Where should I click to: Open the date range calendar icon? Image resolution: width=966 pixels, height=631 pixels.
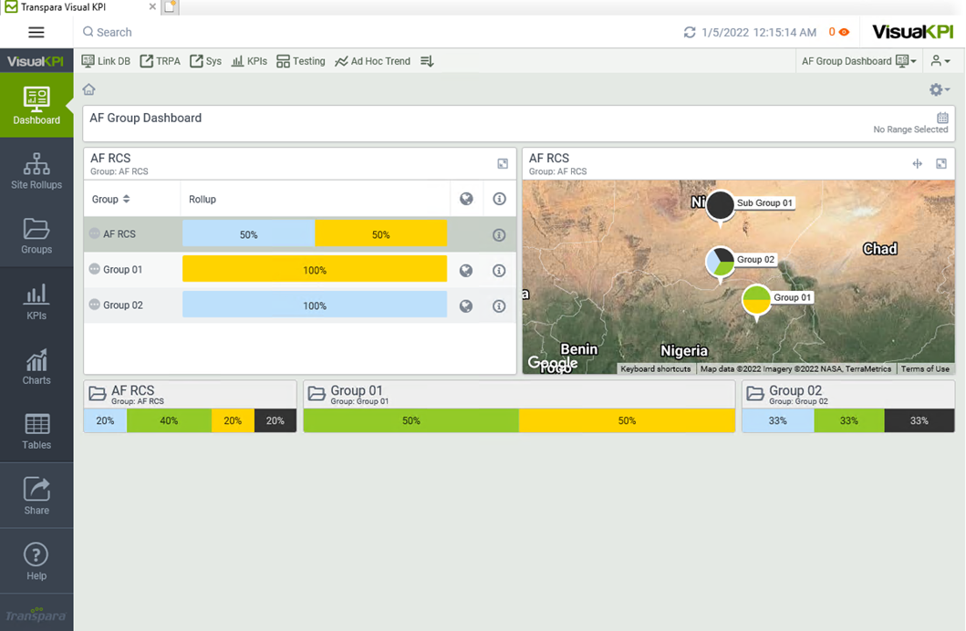pos(942,118)
